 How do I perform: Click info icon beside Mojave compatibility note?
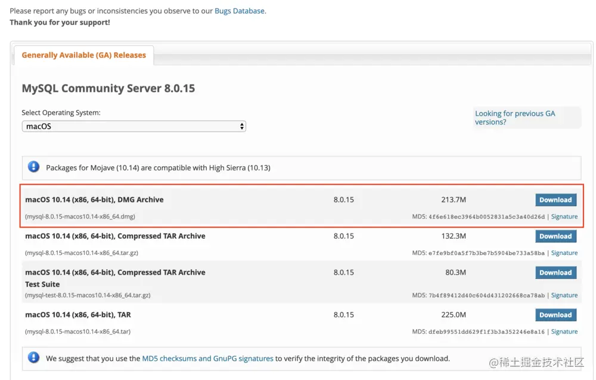point(34,167)
